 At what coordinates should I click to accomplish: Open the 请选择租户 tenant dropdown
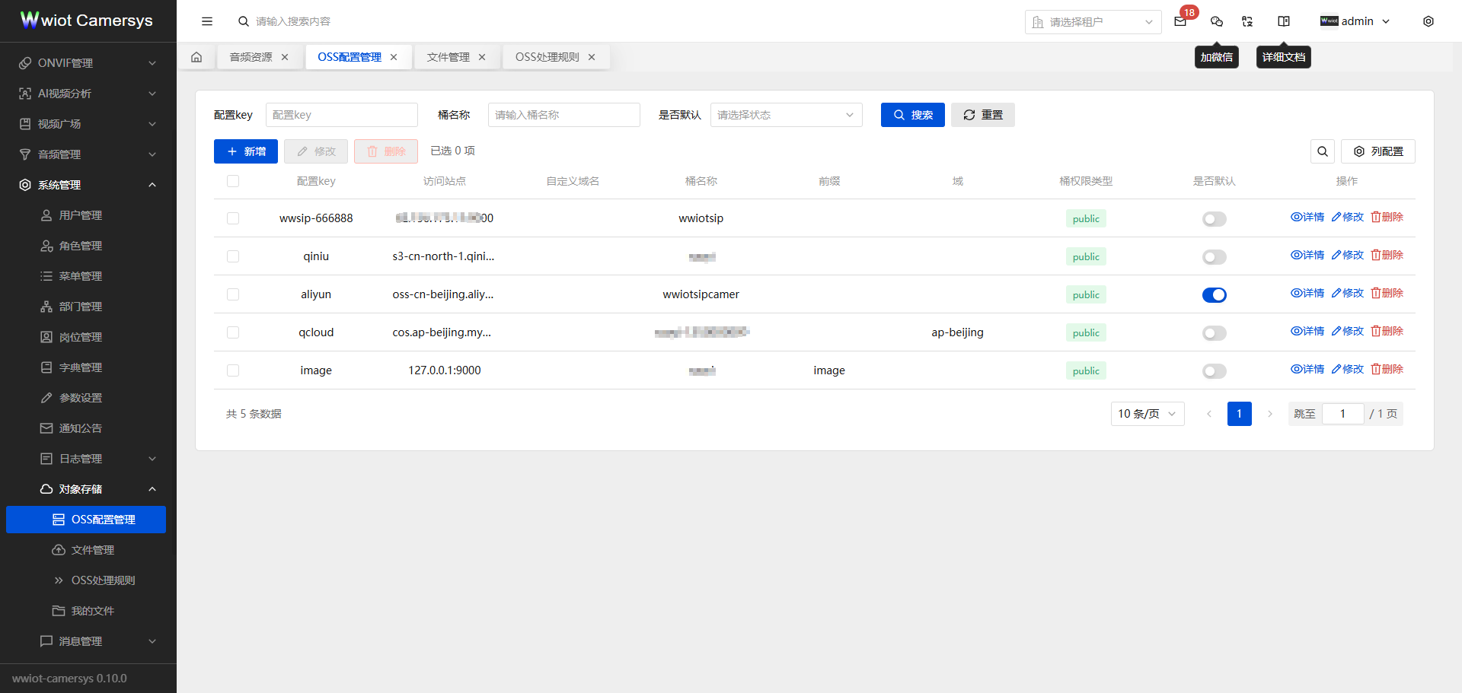(x=1093, y=22)
